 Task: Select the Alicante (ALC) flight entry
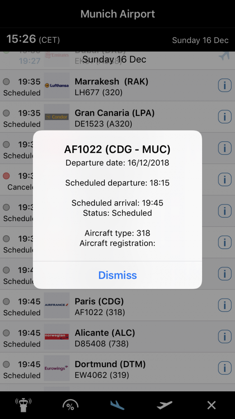pos(134,337)
